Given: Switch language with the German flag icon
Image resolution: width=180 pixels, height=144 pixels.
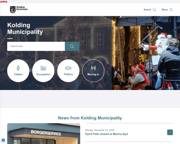Looking at the screenshot, I should (4, 2).
